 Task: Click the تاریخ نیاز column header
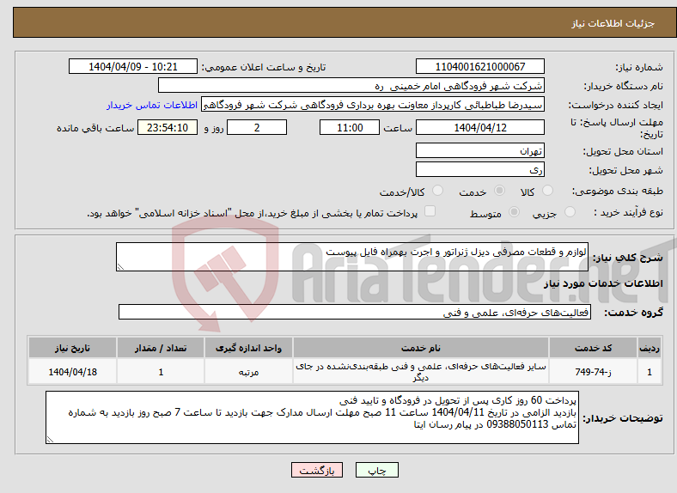[x=72, y=348]
